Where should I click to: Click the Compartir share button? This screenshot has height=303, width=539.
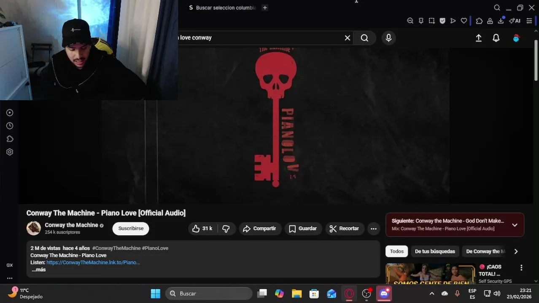pos(260,229)
